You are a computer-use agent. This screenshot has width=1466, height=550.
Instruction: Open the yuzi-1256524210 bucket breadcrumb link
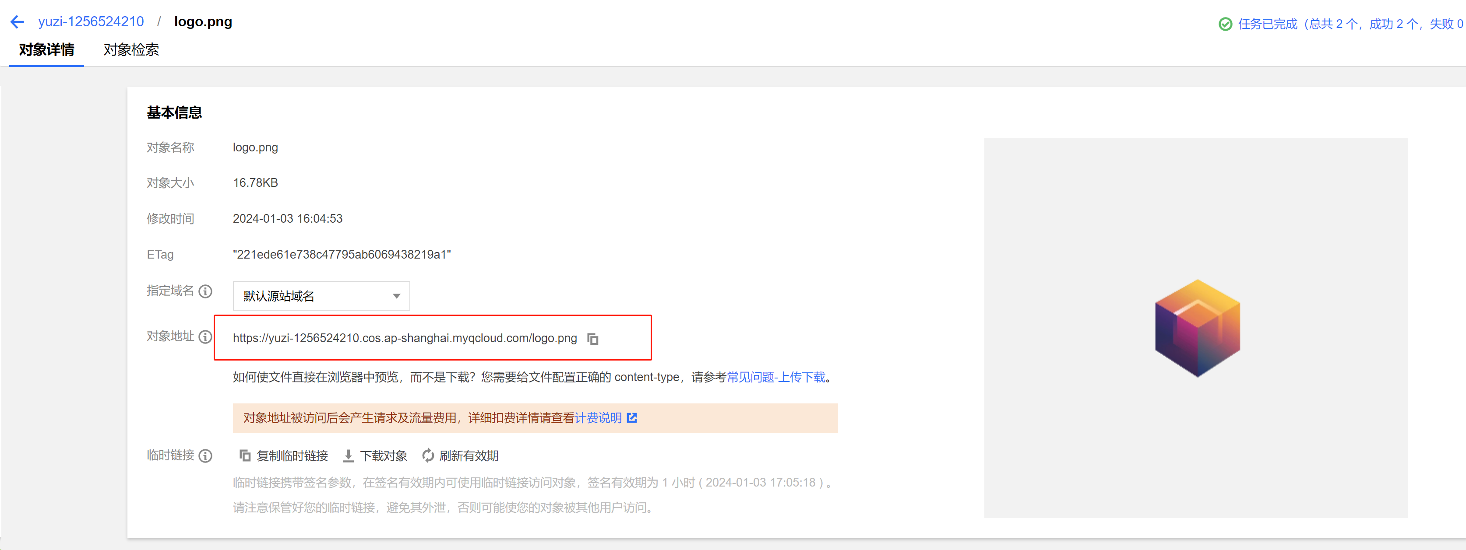click(91, 21)
